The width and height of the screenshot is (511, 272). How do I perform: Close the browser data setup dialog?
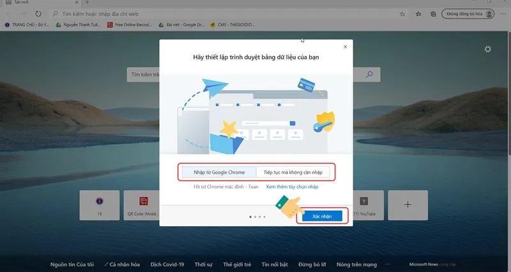[346, 47]
